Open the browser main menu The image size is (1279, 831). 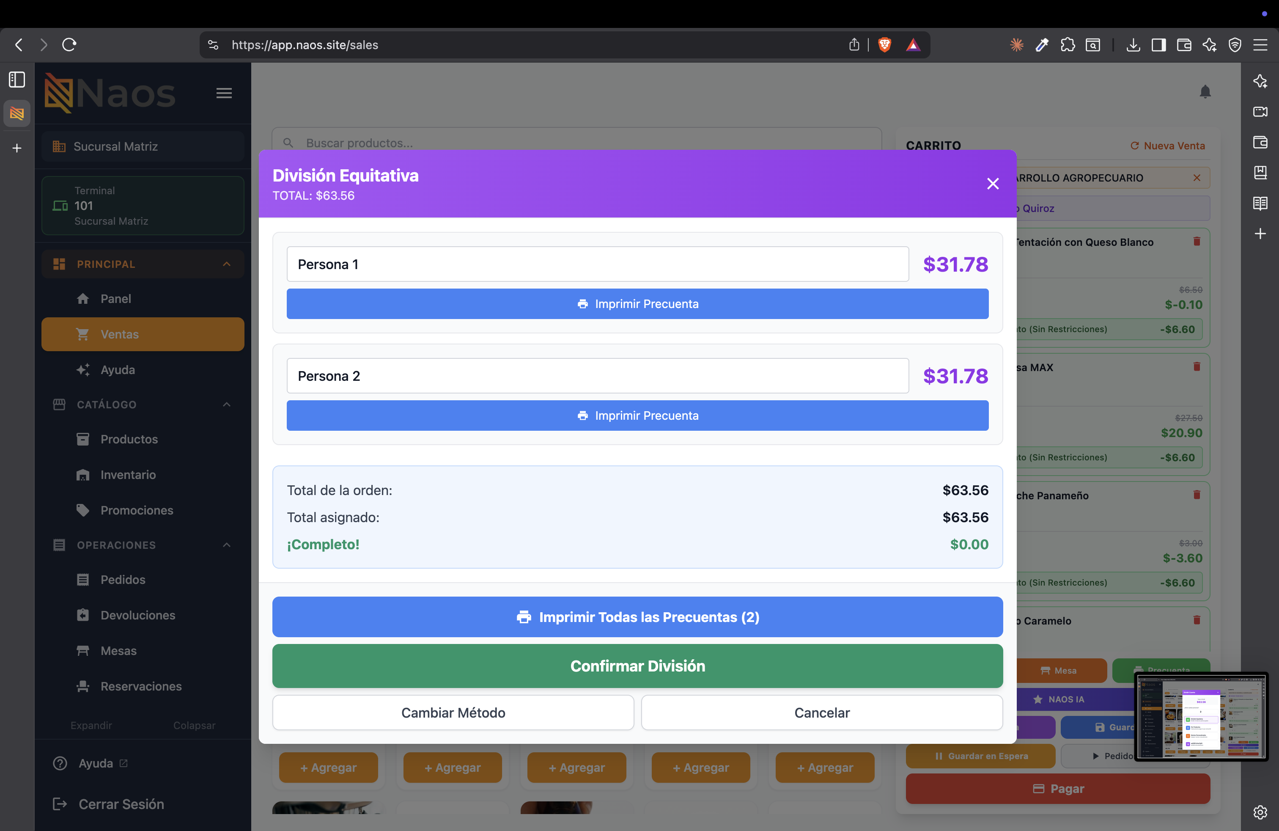click(1261, 44)
